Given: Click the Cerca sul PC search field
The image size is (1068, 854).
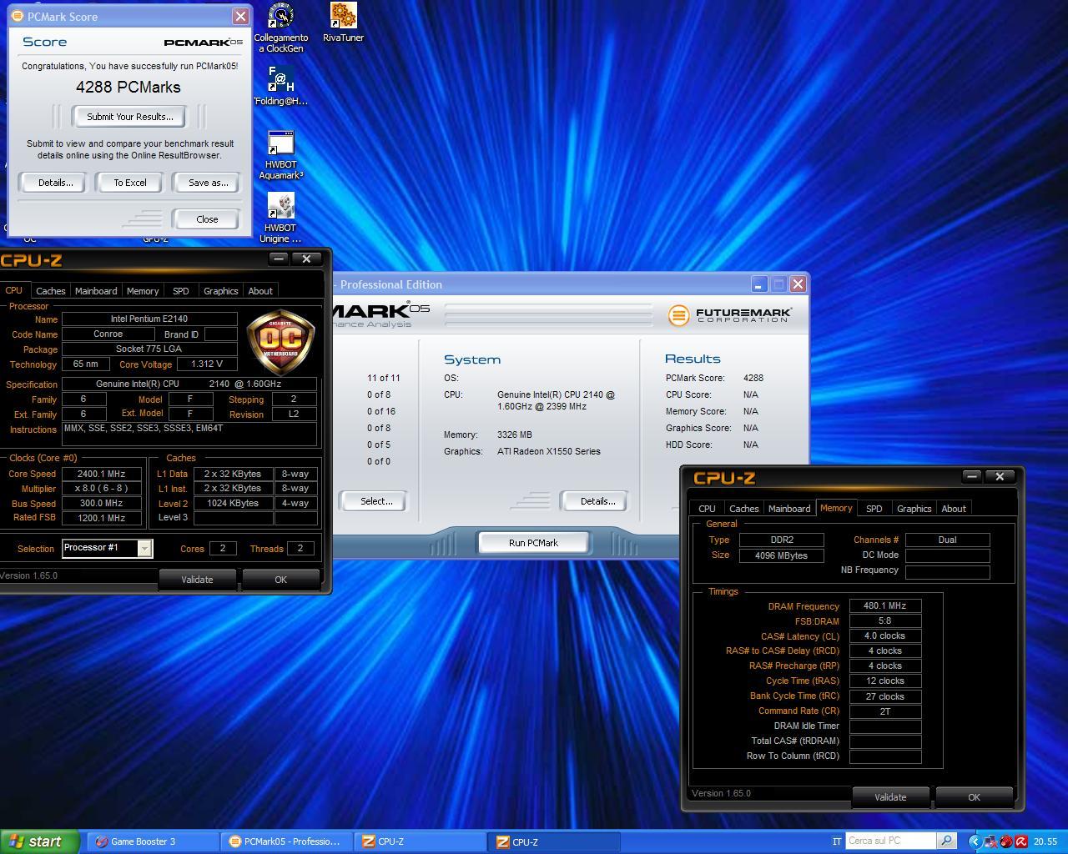Looking at the screenshot, I should [890, 841].
